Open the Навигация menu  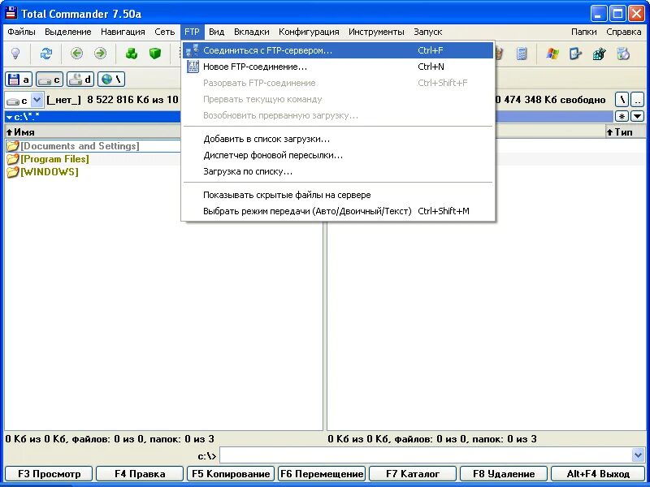click(123, 32)
